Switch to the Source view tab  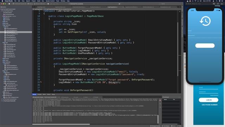tap(34, 95)
